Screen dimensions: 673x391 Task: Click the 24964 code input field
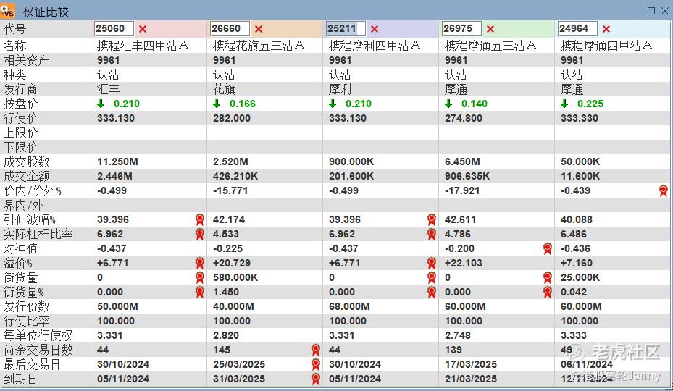pyautogui.click(x=577, y=29)
